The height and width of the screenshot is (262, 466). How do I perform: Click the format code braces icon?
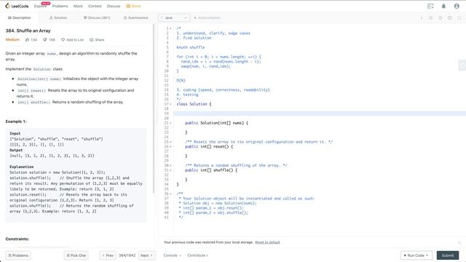[430, 17]
